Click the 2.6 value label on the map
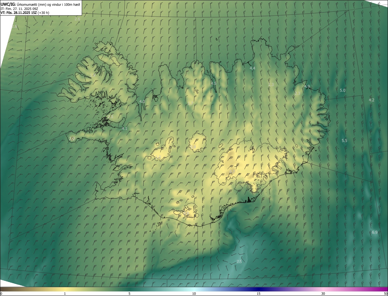 point(77,19)
